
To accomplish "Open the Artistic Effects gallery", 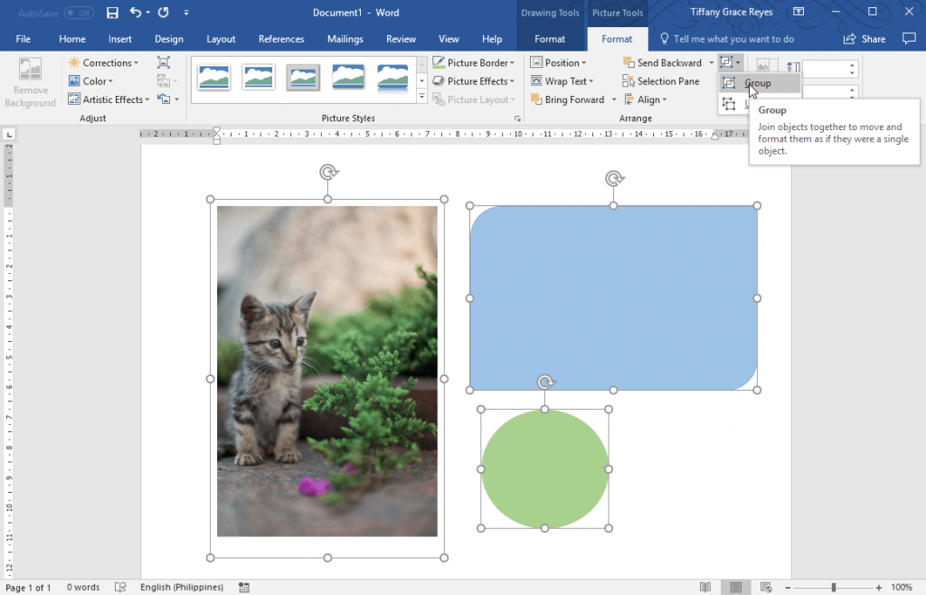I will [108, 99].
